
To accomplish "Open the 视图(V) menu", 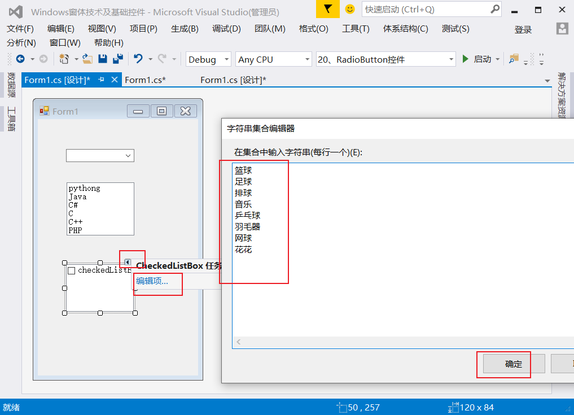I will pyautogui.click(x=102, y=29).
